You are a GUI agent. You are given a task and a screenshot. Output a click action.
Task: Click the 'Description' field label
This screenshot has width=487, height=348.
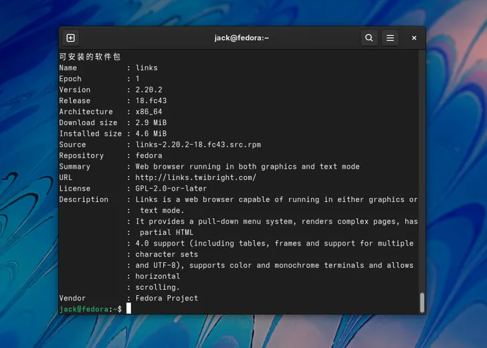[84, 199]
